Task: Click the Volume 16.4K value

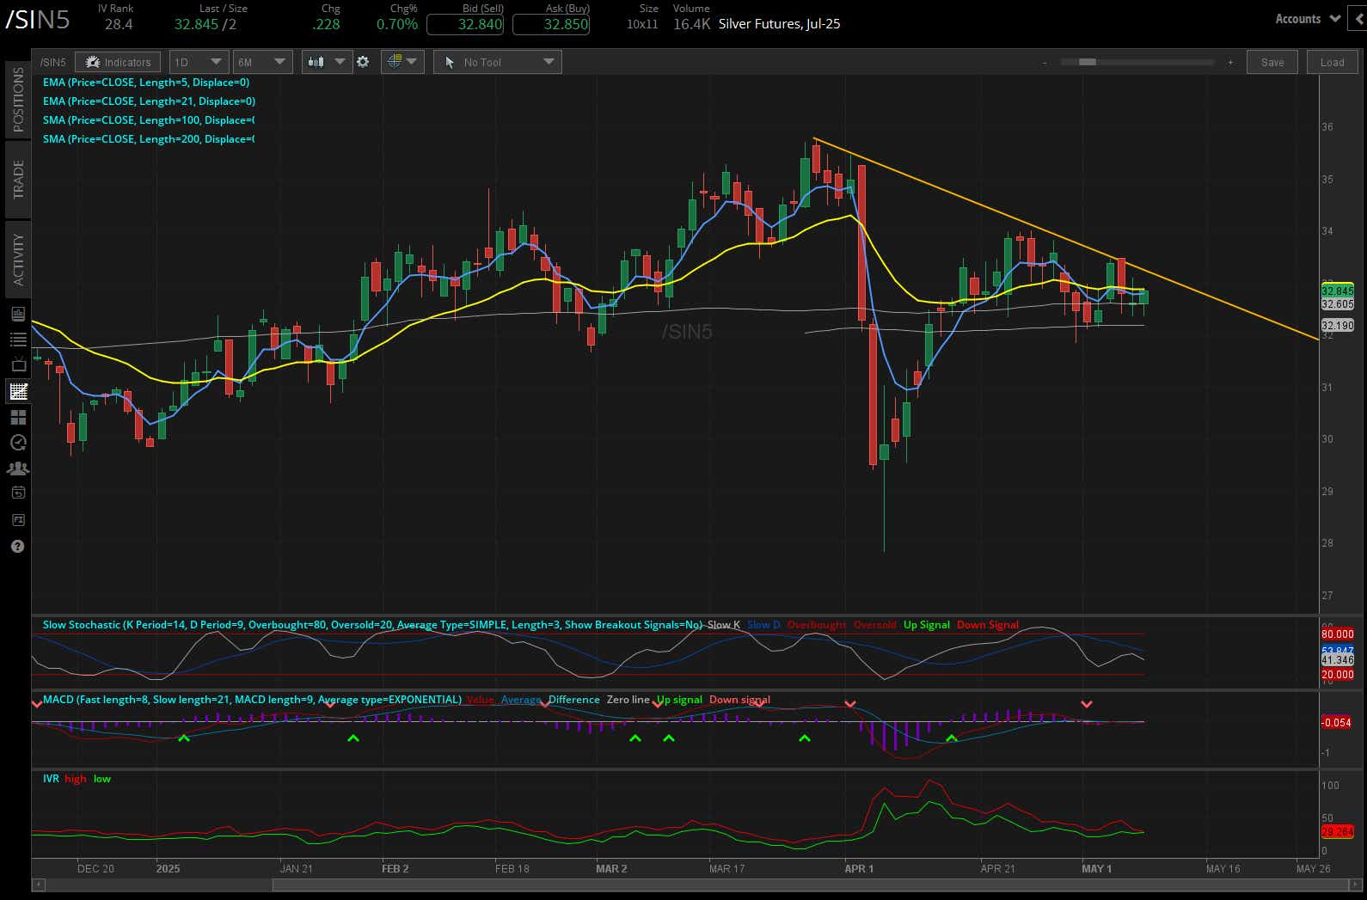Action: (x=691, y=24)
